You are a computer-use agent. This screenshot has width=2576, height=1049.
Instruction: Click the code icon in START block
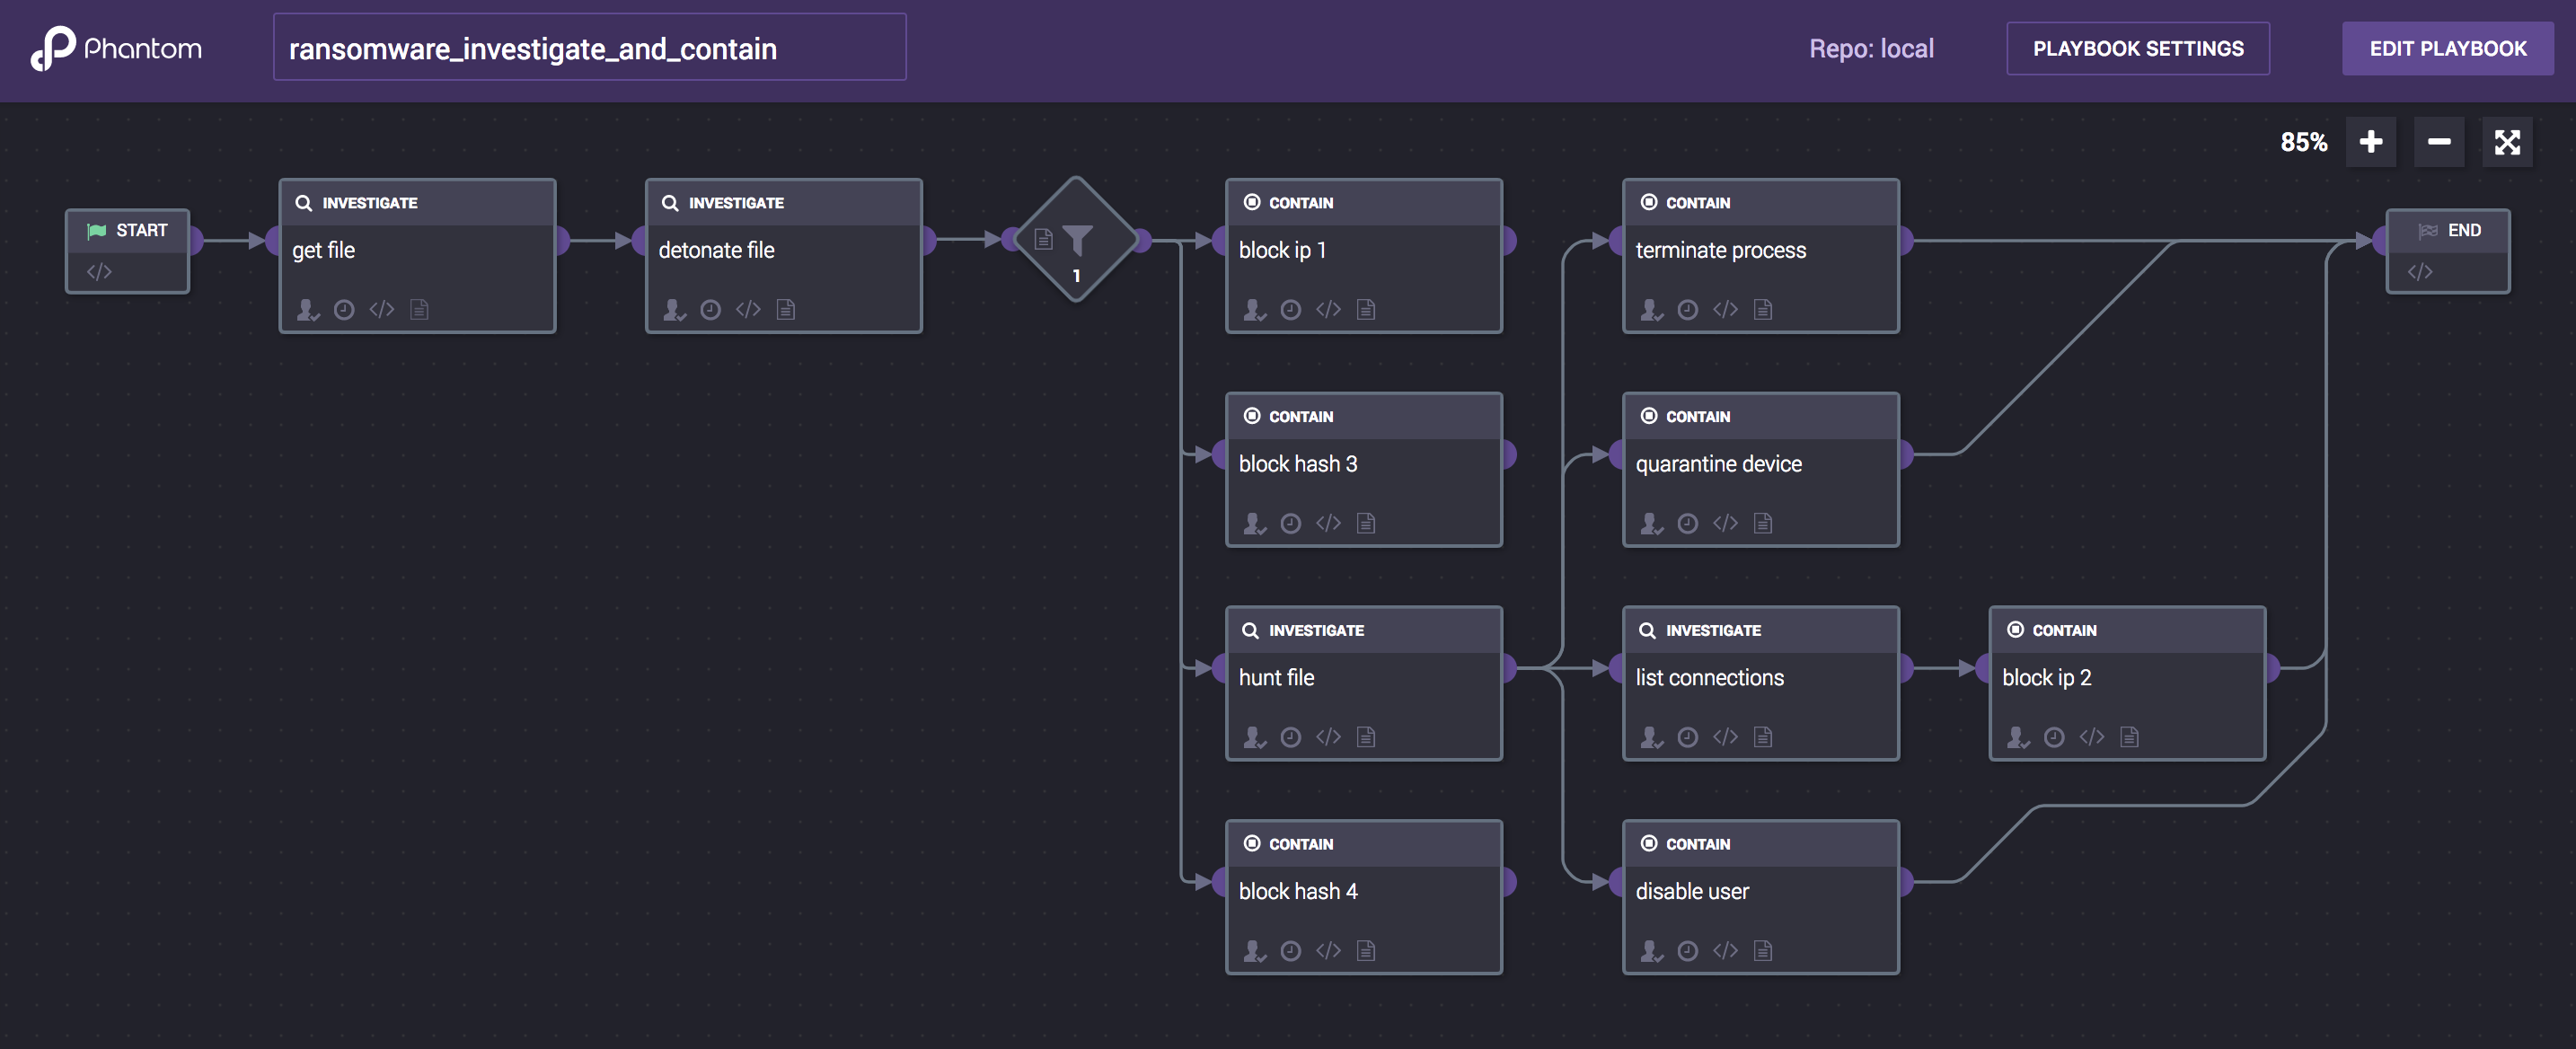(99, 272)
